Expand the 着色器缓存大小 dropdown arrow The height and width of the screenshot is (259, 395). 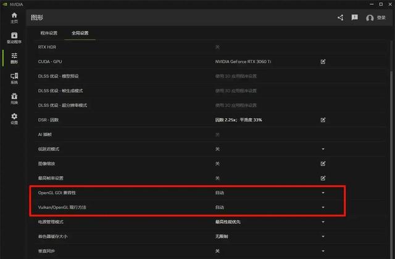pos(323,236)
